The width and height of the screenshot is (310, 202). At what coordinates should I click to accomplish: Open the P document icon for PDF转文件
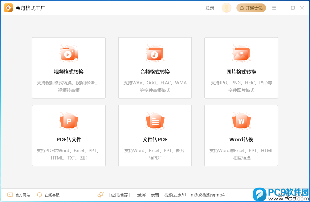point(69,121)
